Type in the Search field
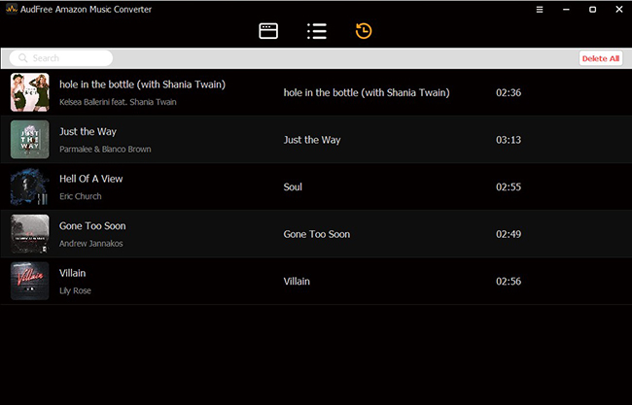The image size is (632, 405). pos(68,58)
